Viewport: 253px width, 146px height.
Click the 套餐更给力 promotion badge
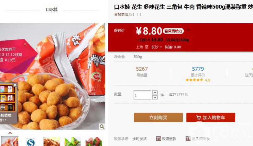pos(173,31)
